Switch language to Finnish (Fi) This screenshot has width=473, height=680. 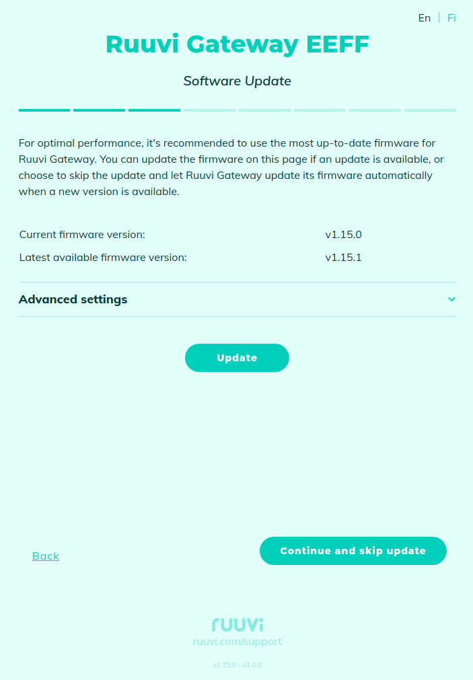coord(451,18)
